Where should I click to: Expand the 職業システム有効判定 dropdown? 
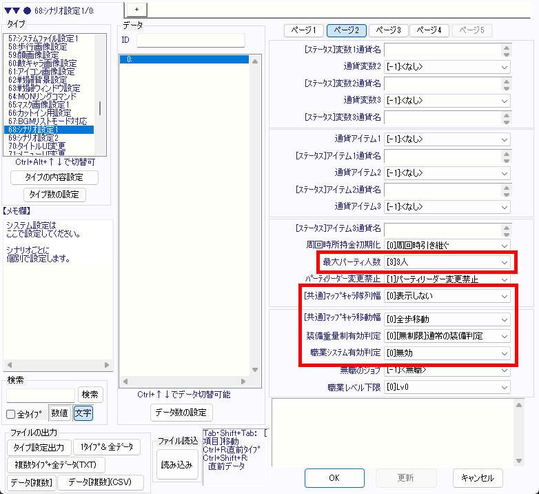447,353
